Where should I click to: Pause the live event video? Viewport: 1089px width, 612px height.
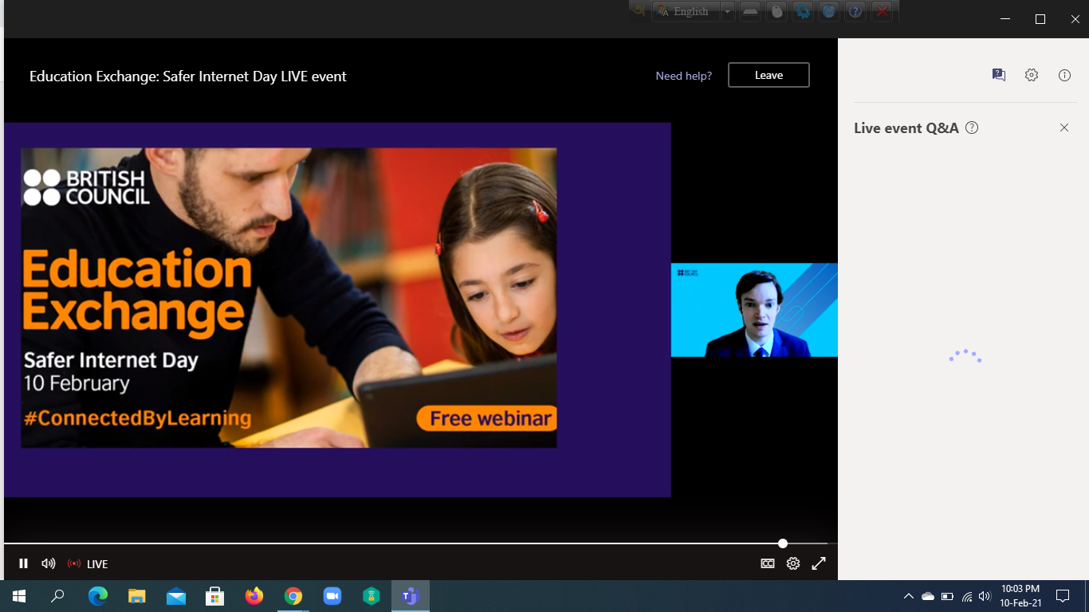23,563
